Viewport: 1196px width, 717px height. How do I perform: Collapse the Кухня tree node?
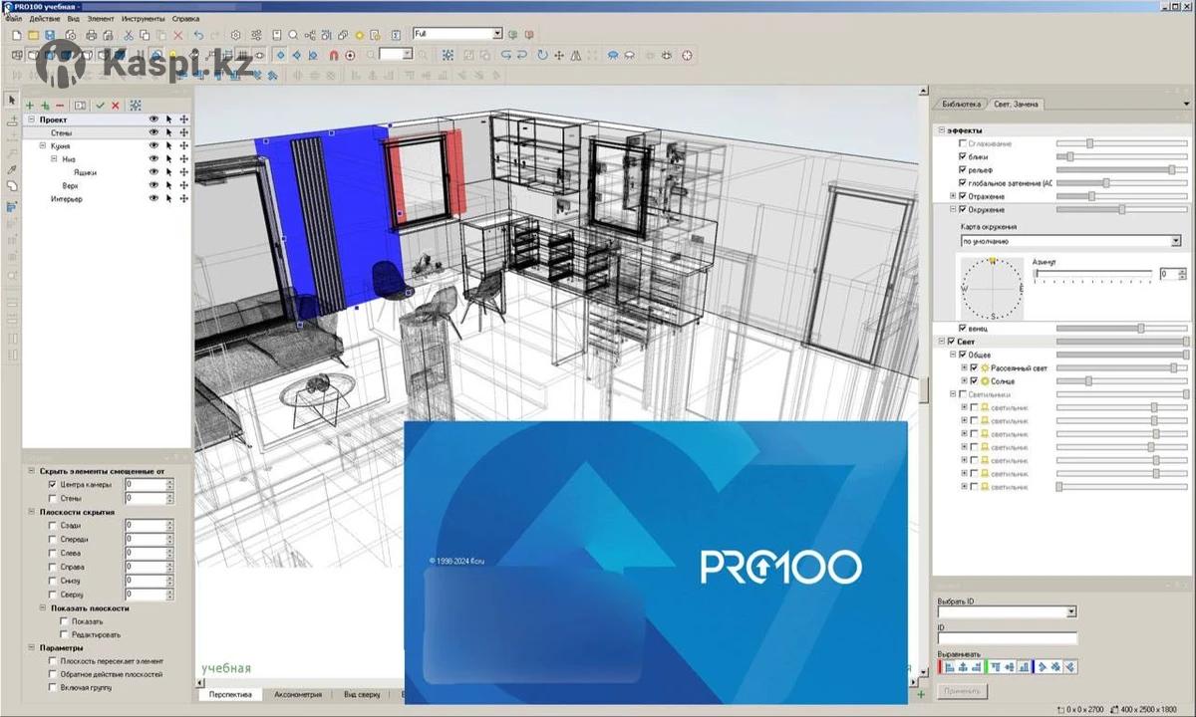pos(42,145)
